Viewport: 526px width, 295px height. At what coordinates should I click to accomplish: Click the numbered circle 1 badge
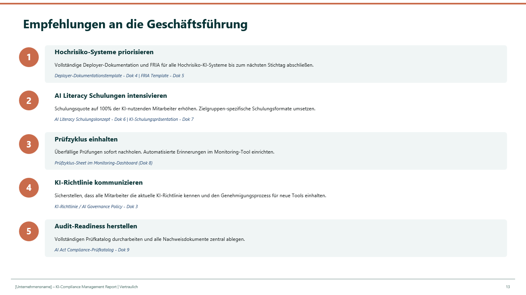pos(29,57)
